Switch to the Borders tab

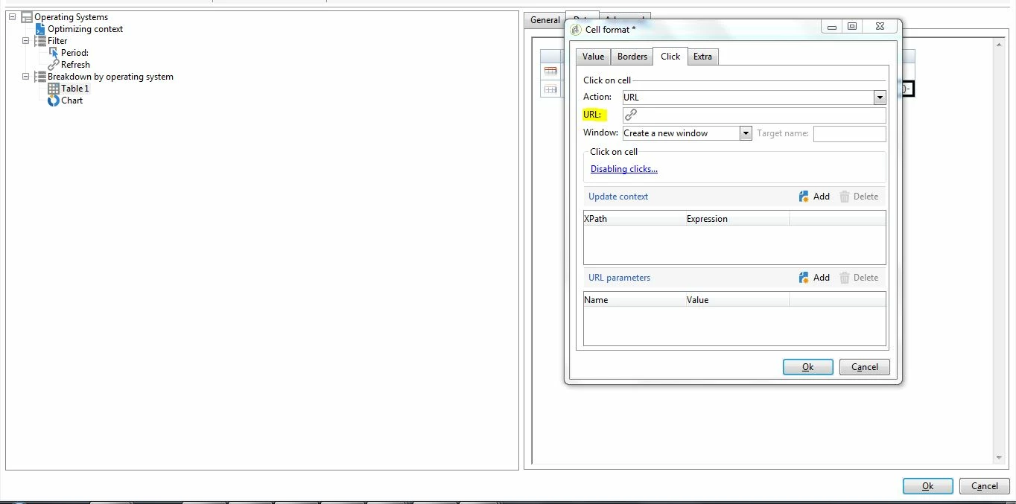pyautogui.click(x=632, y=57)
